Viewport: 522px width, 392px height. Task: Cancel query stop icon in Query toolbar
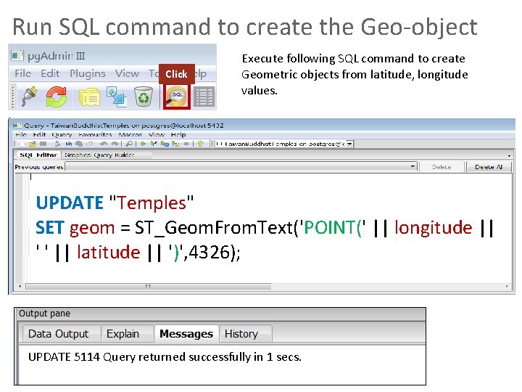pos(186,144)
